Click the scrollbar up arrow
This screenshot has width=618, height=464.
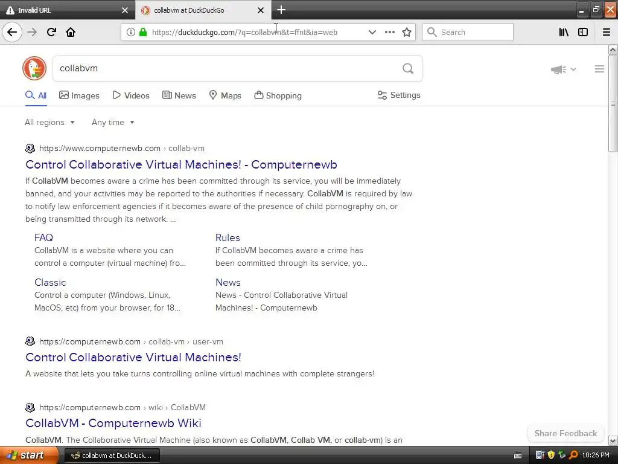[x=613, y=50]
